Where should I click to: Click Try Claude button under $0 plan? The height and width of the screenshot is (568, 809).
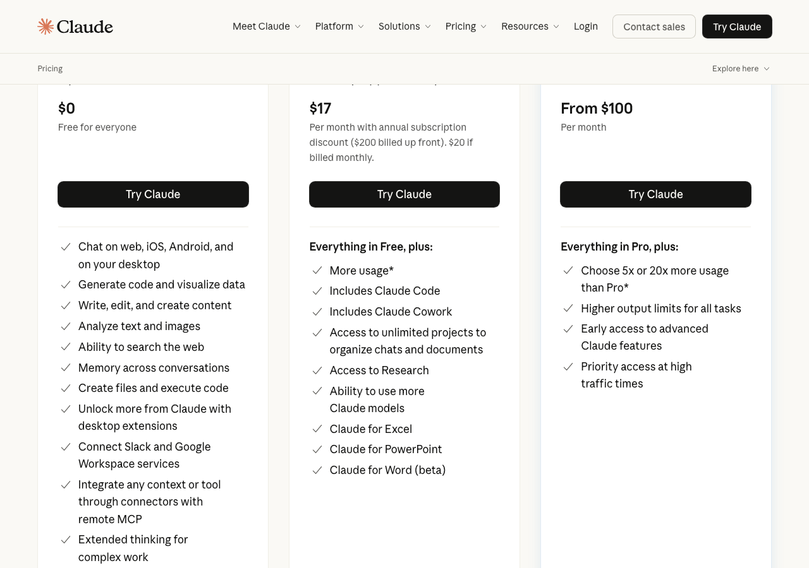coord(153,194)
